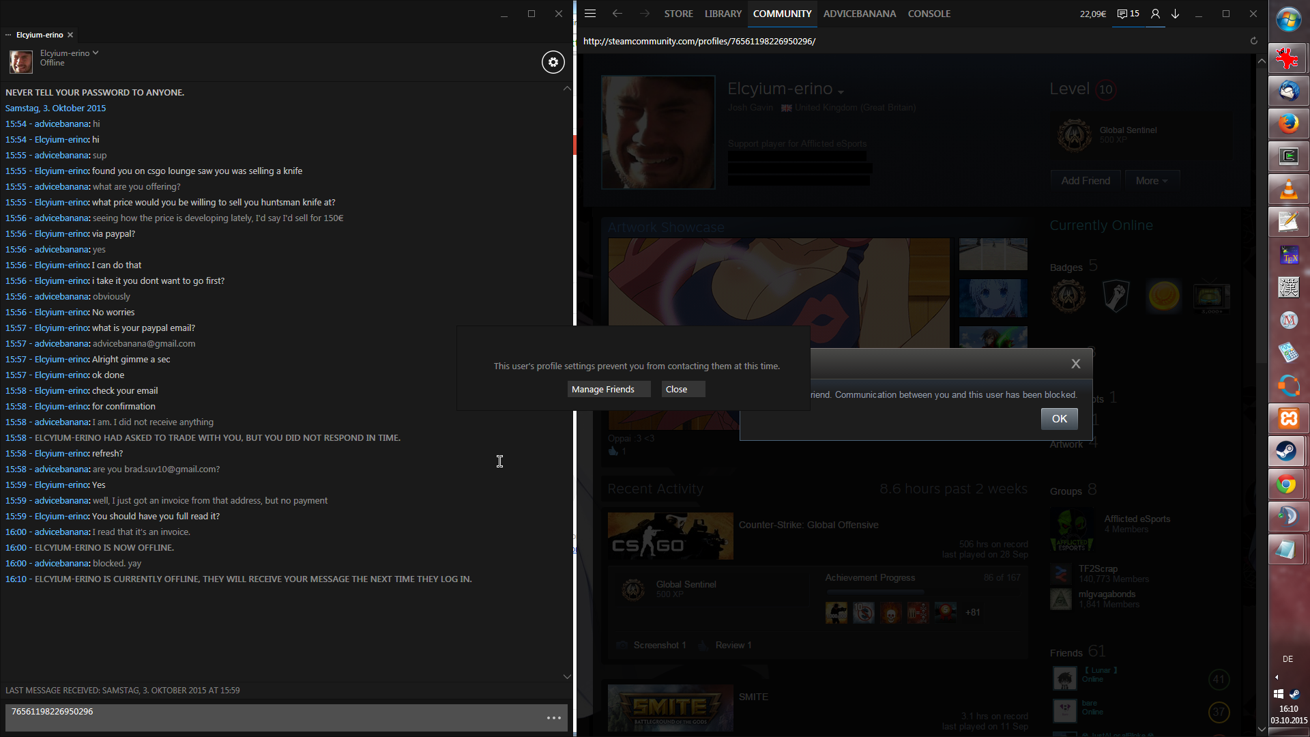Open the notifications inbox showing 15
Viewport: 1310px width, 737px height.
coord(1128,14)
